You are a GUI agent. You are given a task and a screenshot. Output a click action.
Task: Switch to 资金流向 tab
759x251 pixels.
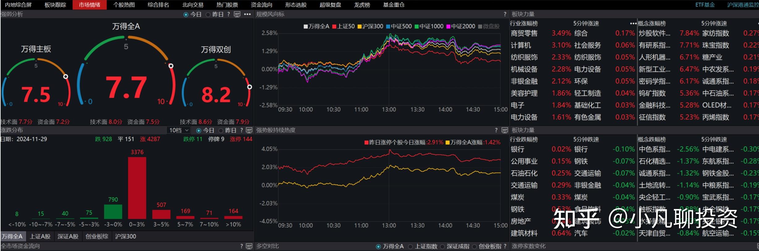(x=261, y=5)
